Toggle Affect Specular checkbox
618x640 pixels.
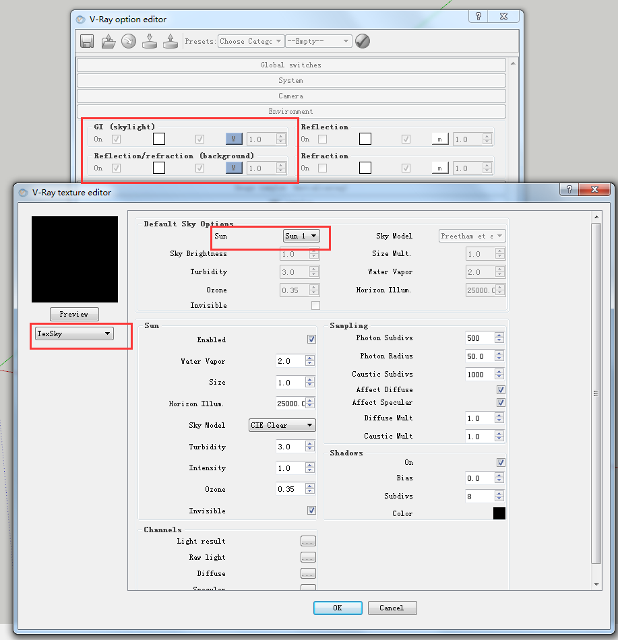pyautogui.click(x=501, y=402)
